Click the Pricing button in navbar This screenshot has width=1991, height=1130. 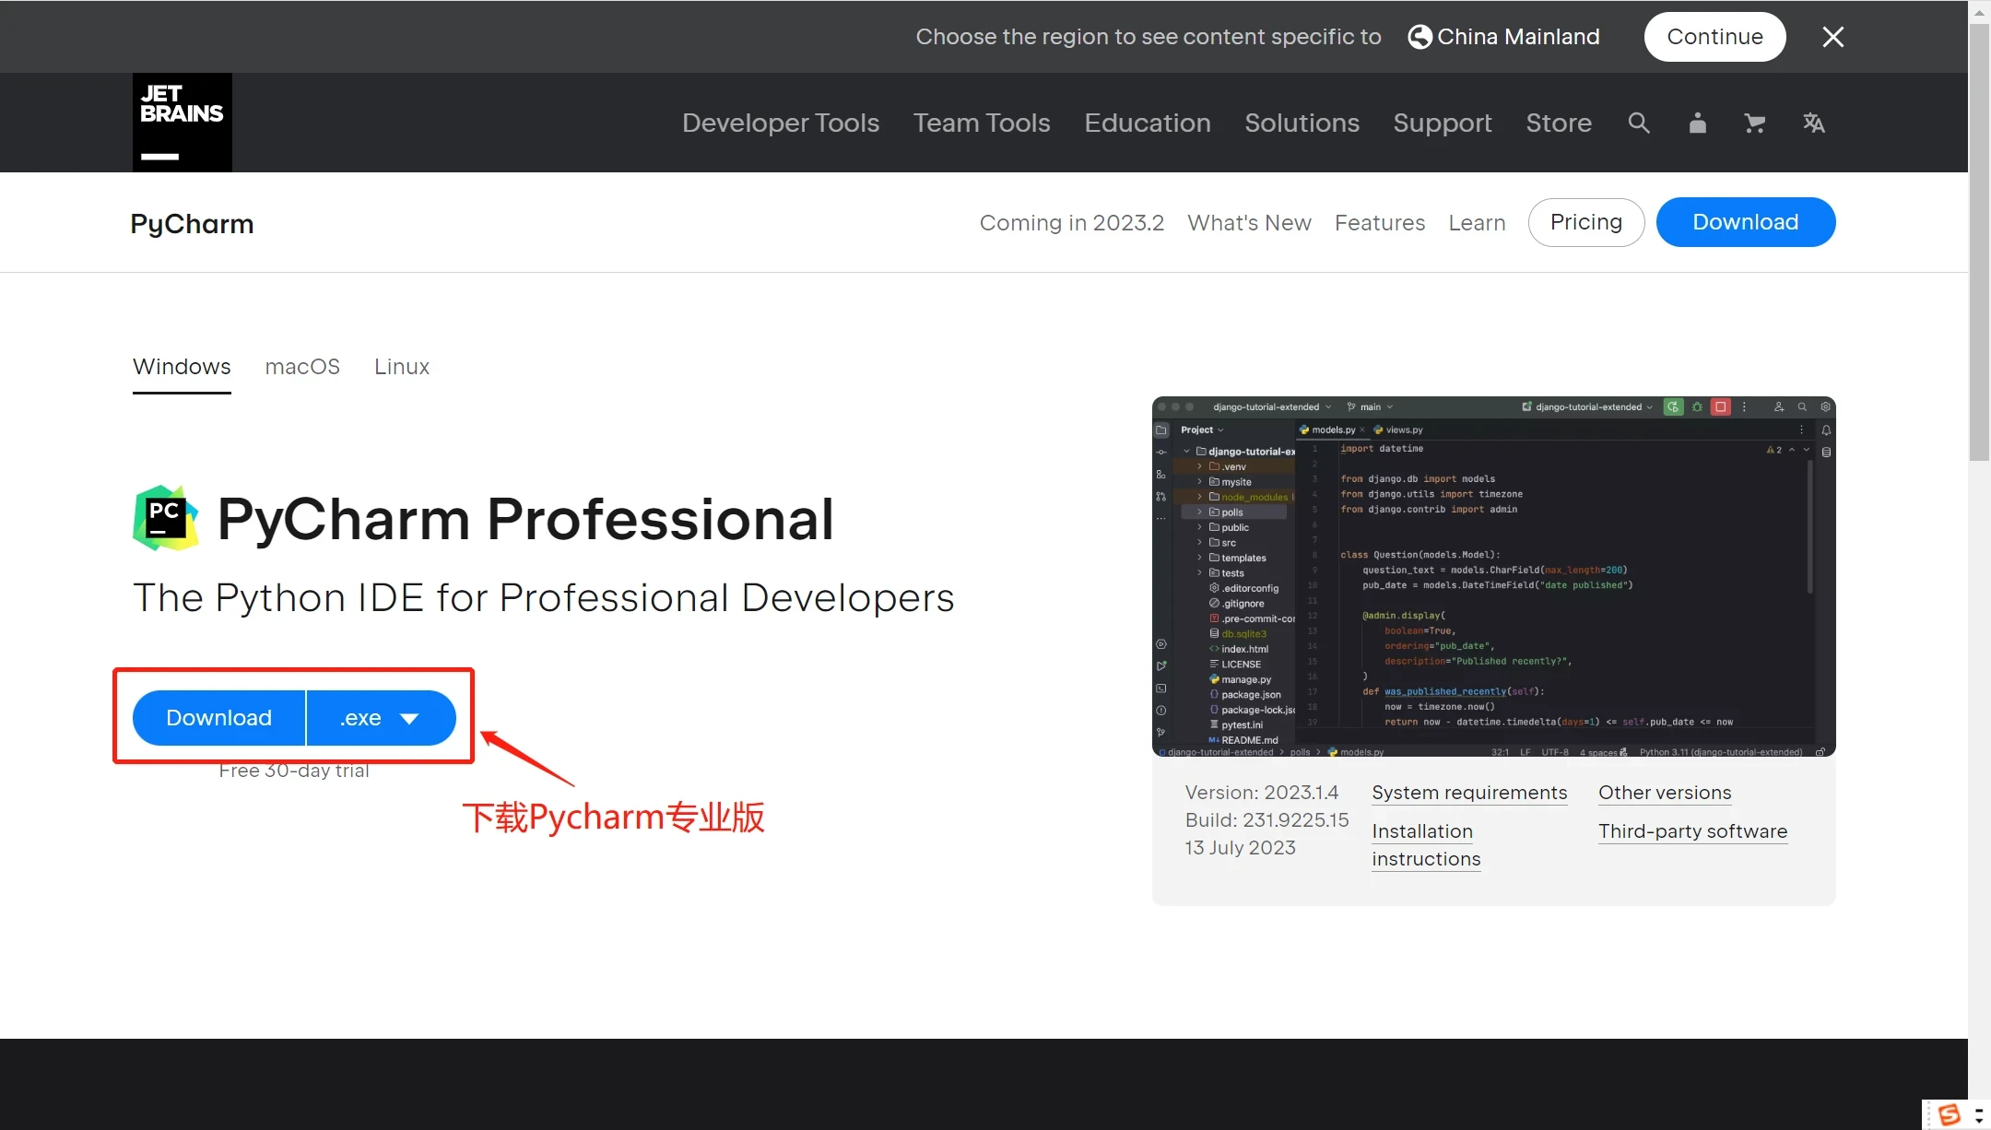point(1586,221)
